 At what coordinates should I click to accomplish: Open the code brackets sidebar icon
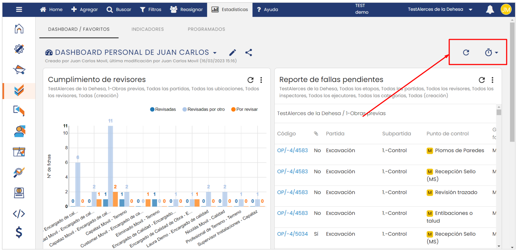pos(19,214)
